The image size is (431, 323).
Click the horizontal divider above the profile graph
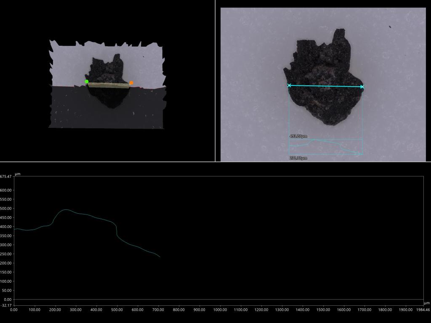pyautogui.click(x=215, y=161)
